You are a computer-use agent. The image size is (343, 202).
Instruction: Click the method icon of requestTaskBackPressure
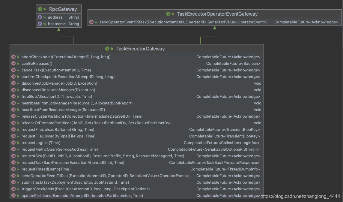13,162
